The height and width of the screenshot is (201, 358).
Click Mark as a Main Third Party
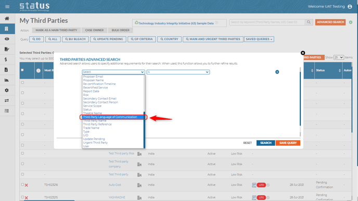(x=56, y=30)
